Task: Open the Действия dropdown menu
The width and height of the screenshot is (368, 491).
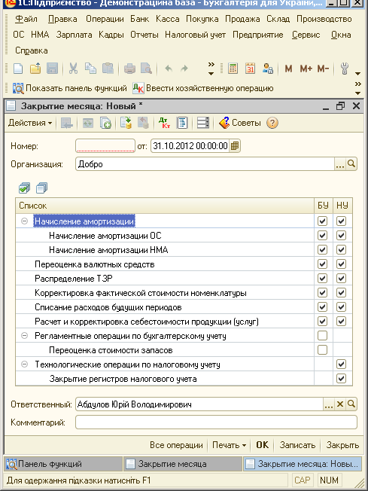Action: (30, 123)
